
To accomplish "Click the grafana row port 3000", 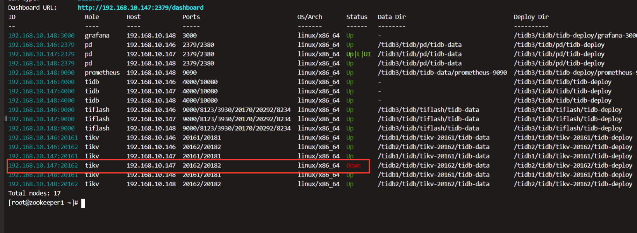I will 190,36.
